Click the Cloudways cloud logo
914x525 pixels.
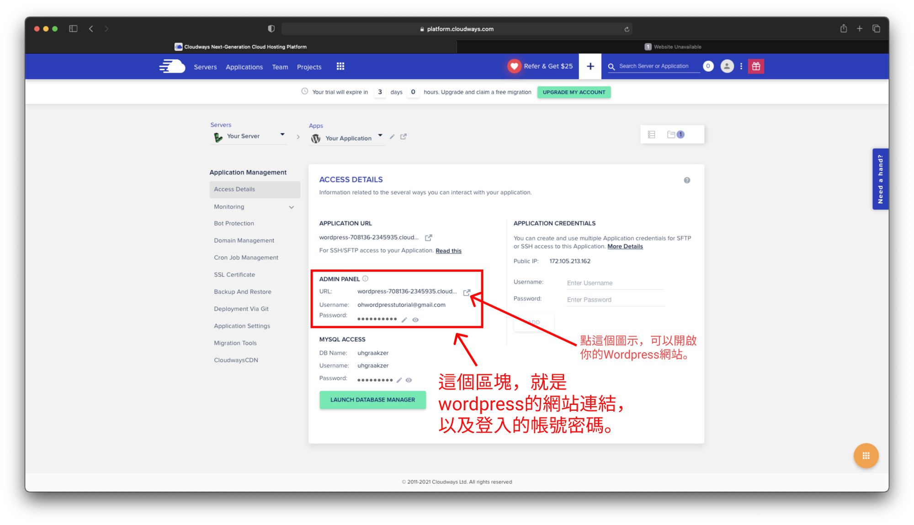[x=172, y=66]
